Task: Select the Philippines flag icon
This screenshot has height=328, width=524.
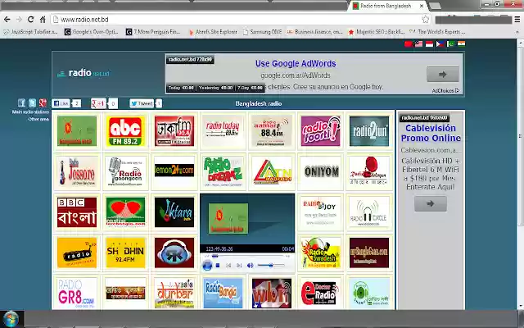Action: coord(440,43)
